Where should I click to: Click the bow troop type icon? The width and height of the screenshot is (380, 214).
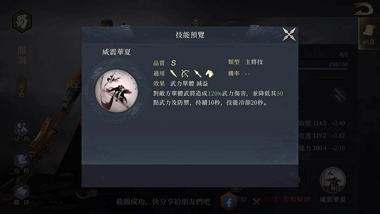(185, 74)
